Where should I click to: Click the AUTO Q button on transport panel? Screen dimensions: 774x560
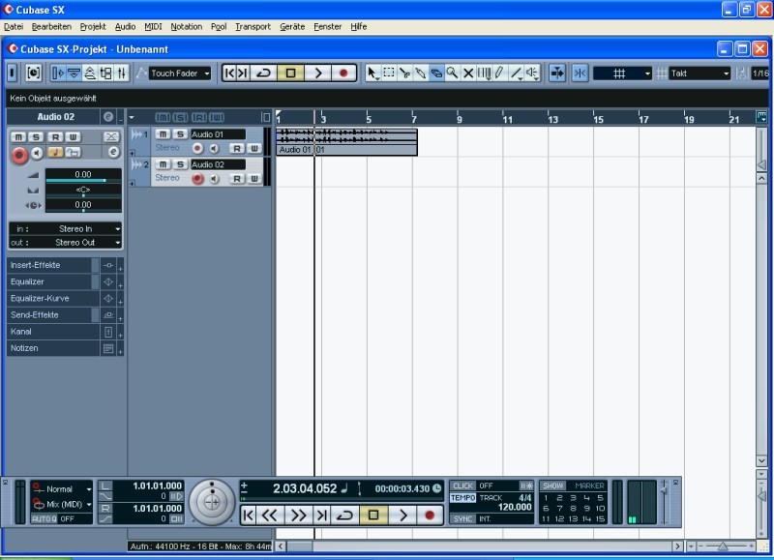pyautogui.click(x=44, y=519)
